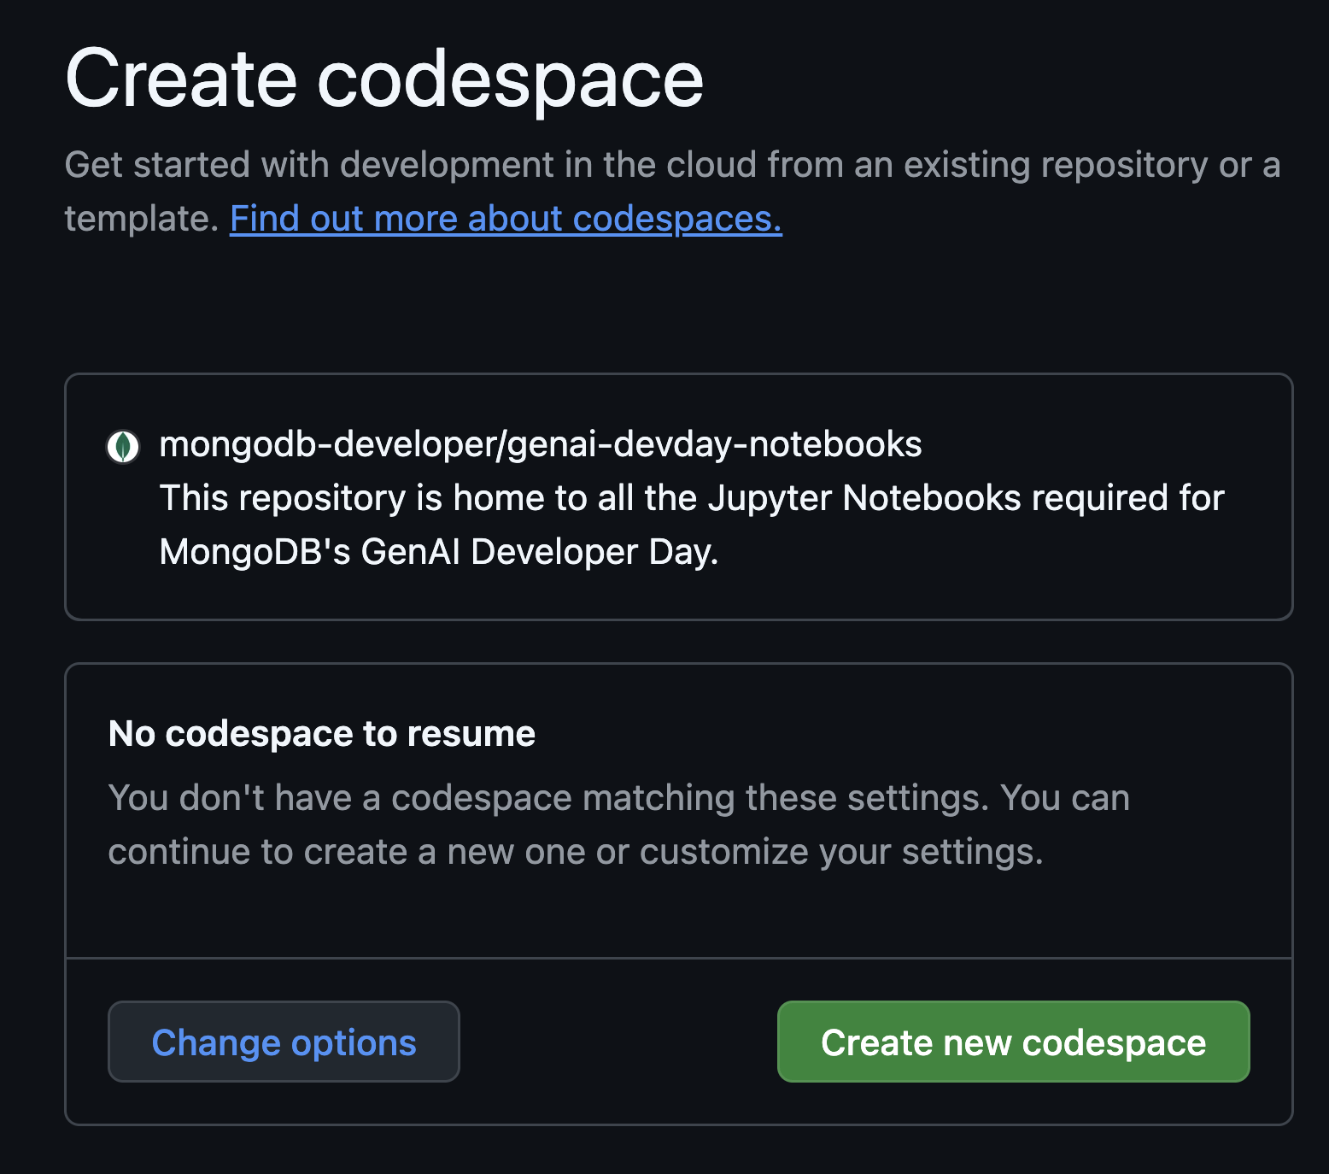This screenshot has width=1329, height=1174.
Task: Click the You don't have a codespace message
Action: [618, 798]
